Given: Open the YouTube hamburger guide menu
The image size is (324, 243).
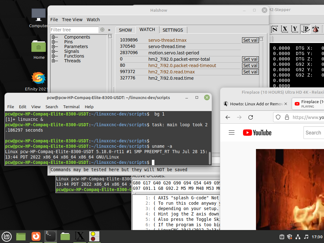Looking at the screenshot, I should tap(232, 133).
